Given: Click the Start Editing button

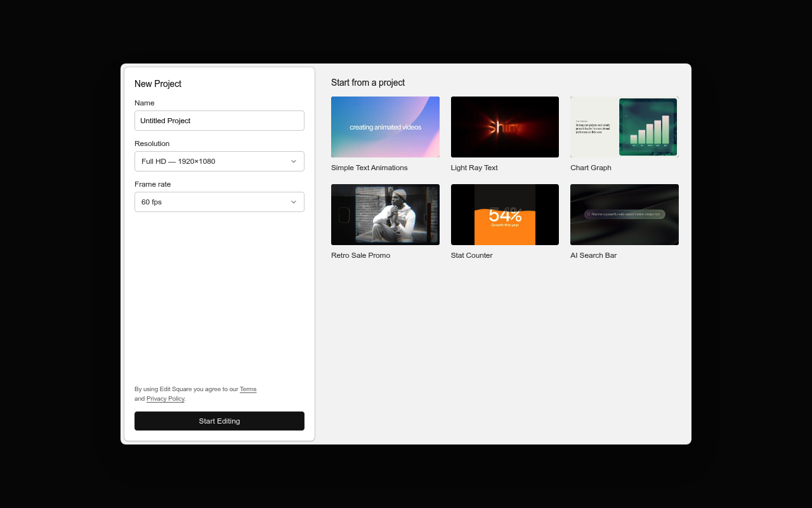Looking at the screenshot, I should point(219,421).
